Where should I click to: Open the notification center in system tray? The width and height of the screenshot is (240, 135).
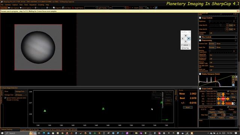click(x=236, y=133)
